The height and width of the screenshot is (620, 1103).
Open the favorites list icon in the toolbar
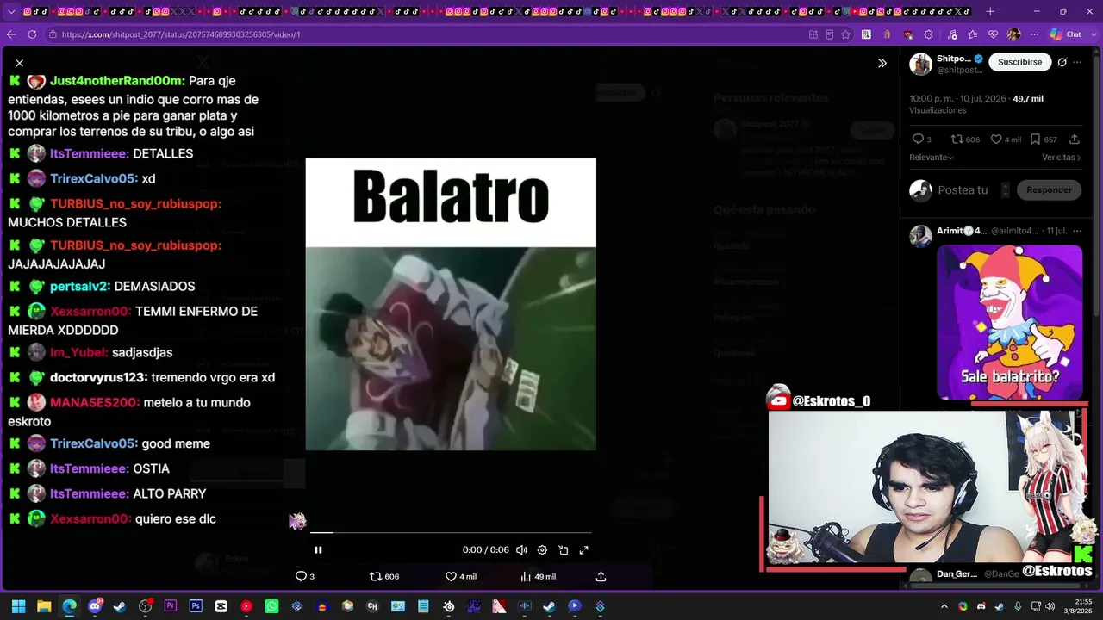pyautogui.click(x=973, y=34)
